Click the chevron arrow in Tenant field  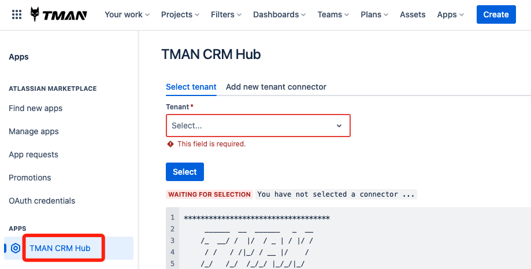[x=339, y=126]
